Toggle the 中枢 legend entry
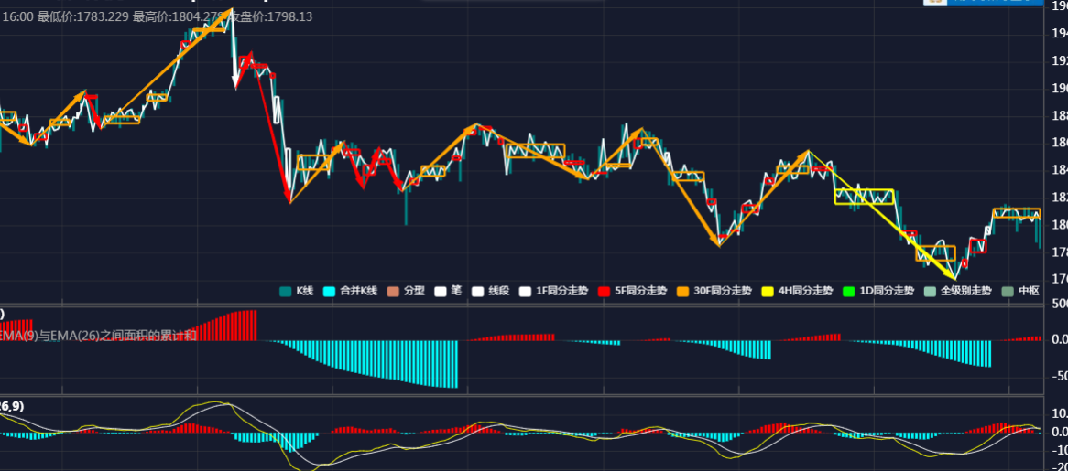1068x471 pixels. click(1019, 290)
